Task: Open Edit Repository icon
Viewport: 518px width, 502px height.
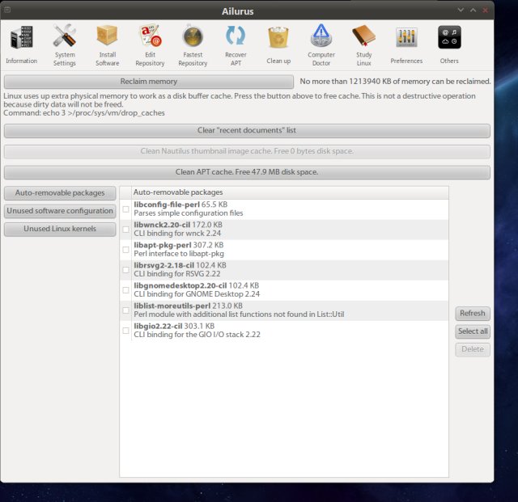Action: click(150, 35)
